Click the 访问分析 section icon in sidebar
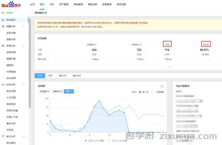This screenshot has height=145, width=222. coord(3,84)
